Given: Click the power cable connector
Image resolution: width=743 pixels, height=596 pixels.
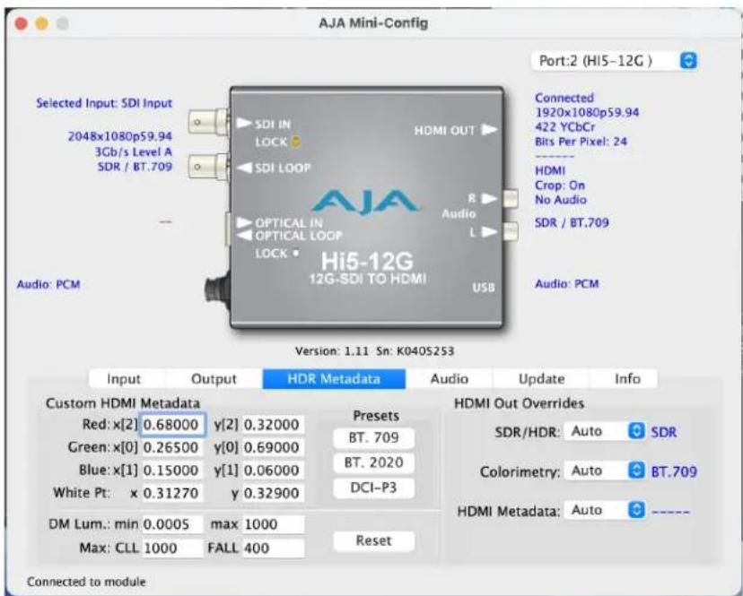Looking at the screenshot, I should pos(218,289).
